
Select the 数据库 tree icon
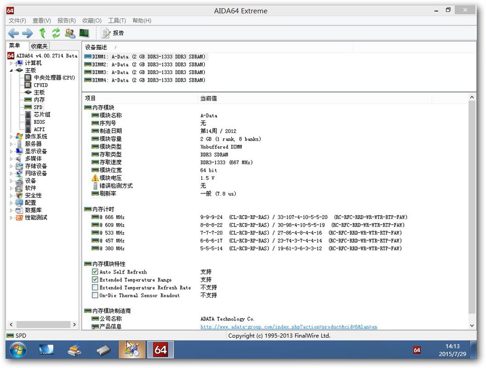click(19, 210)
